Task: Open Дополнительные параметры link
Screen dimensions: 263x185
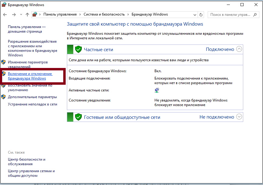Action: point(32,97)
